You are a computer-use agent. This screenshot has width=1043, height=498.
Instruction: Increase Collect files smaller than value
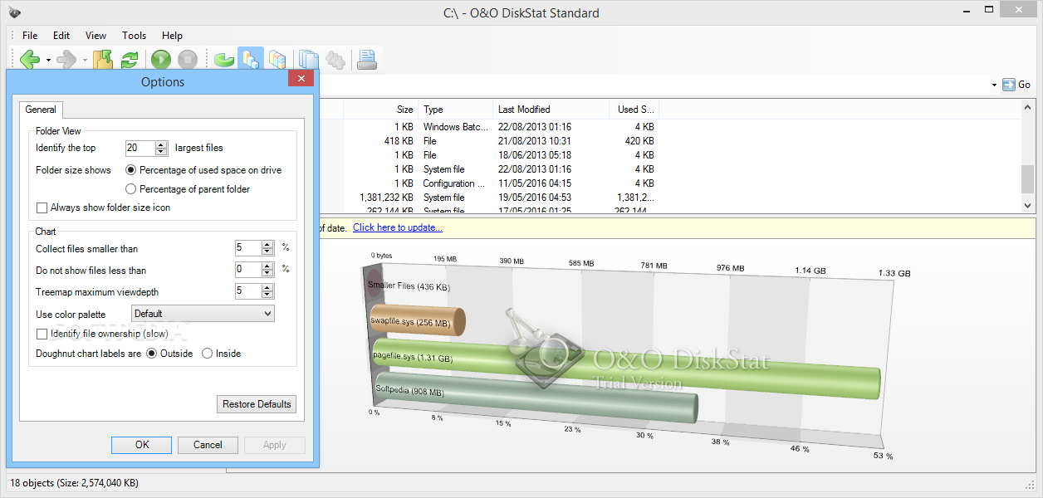pos(267,244)
